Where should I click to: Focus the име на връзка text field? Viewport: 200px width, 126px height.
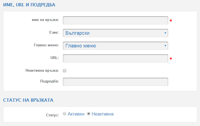point(116,20)
